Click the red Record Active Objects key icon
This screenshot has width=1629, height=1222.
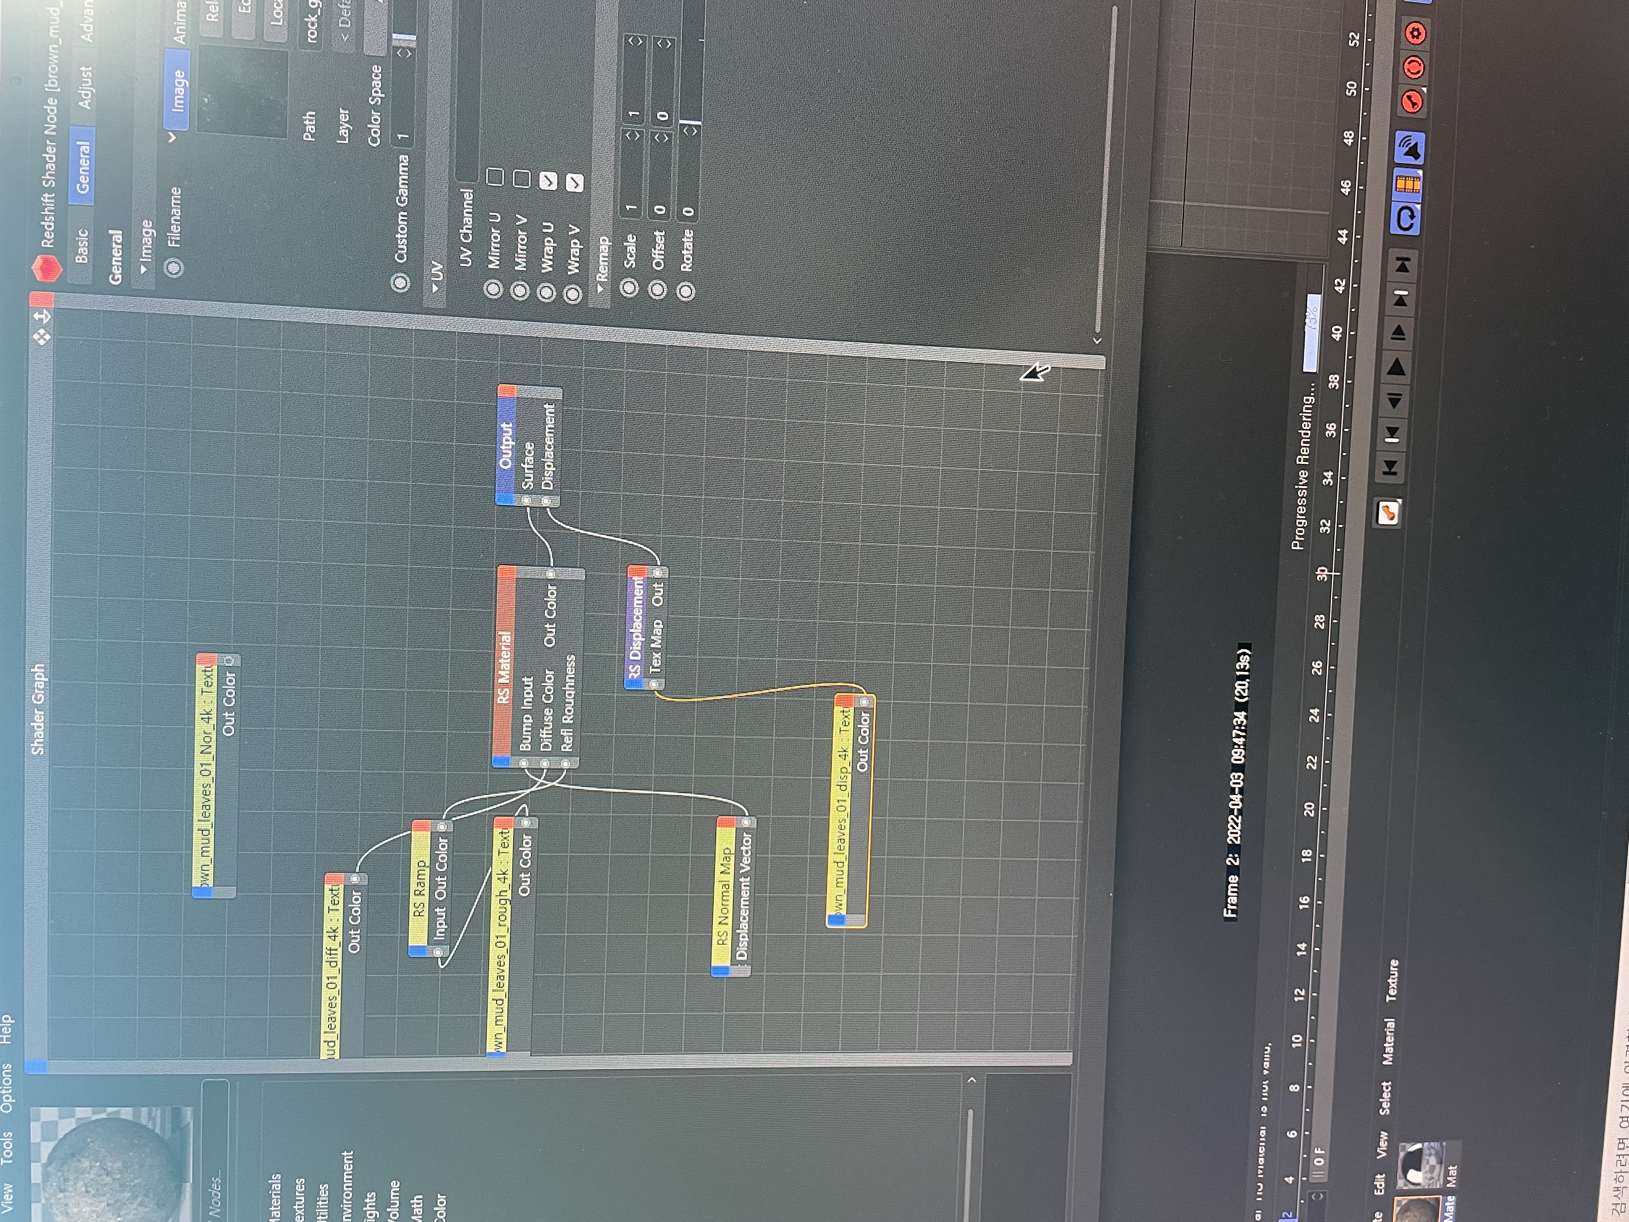click(1412, 102)
